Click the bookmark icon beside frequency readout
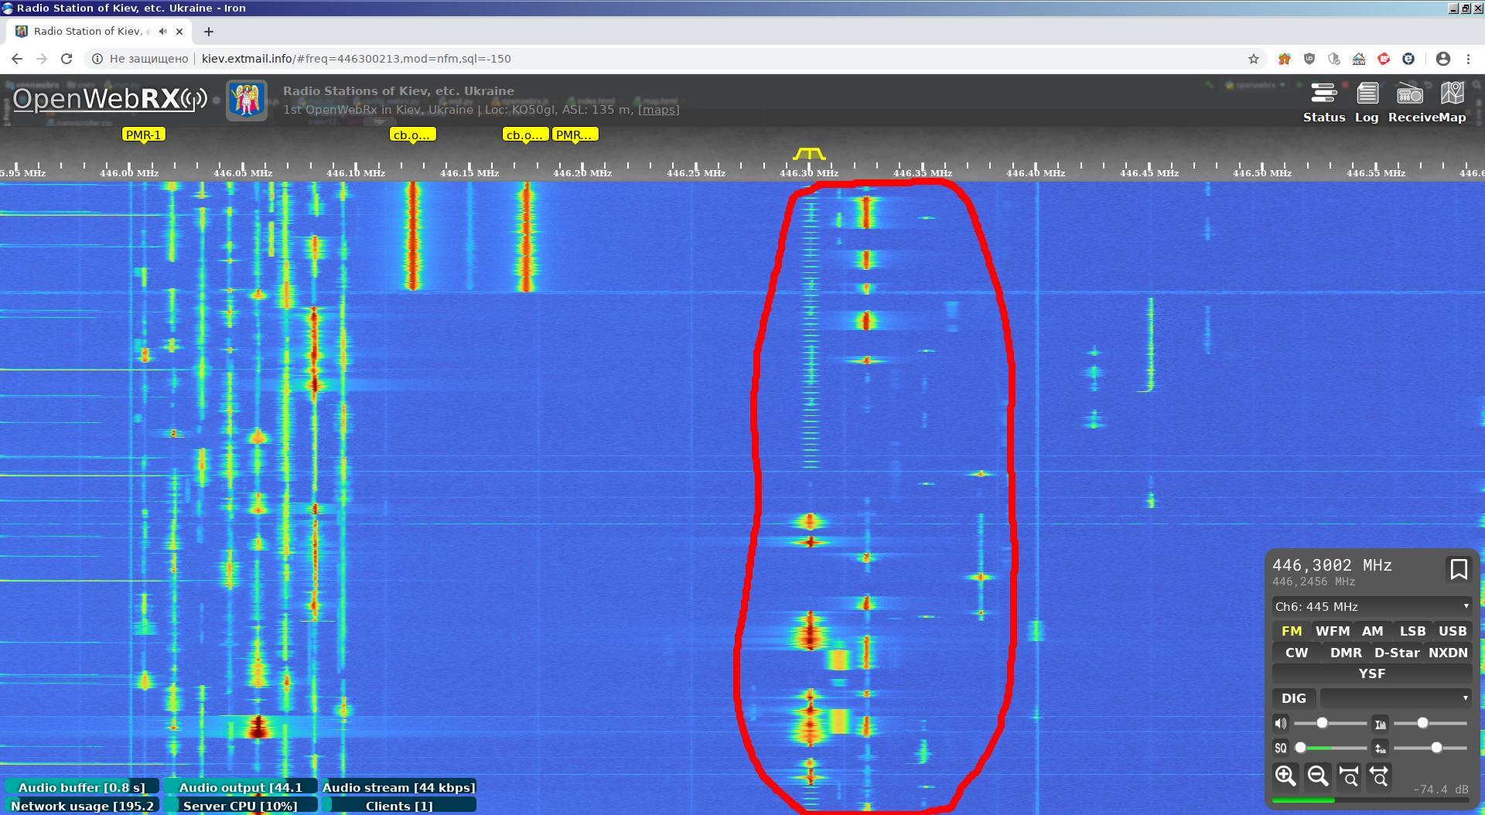This screenshot has width=1485, height=815. [1458, 570]
